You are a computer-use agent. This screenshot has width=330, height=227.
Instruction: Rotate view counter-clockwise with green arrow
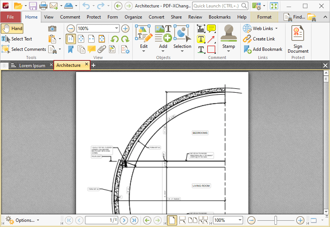pos(115,39)
